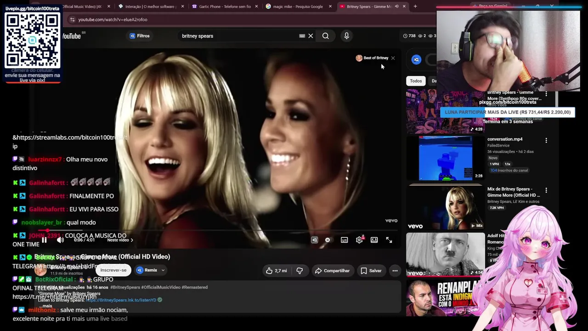Open the 'Neste vídeo' chapters chevron
The width and height of the screenshot is (588, 331).
[132, 240]
